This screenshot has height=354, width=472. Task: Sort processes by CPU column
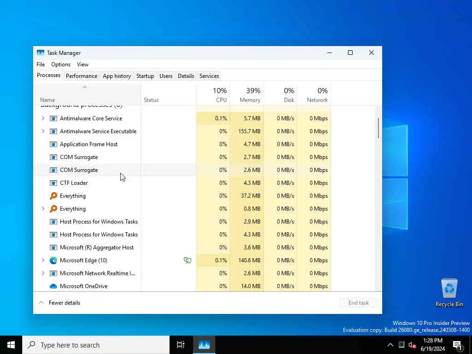coord(213,94)
